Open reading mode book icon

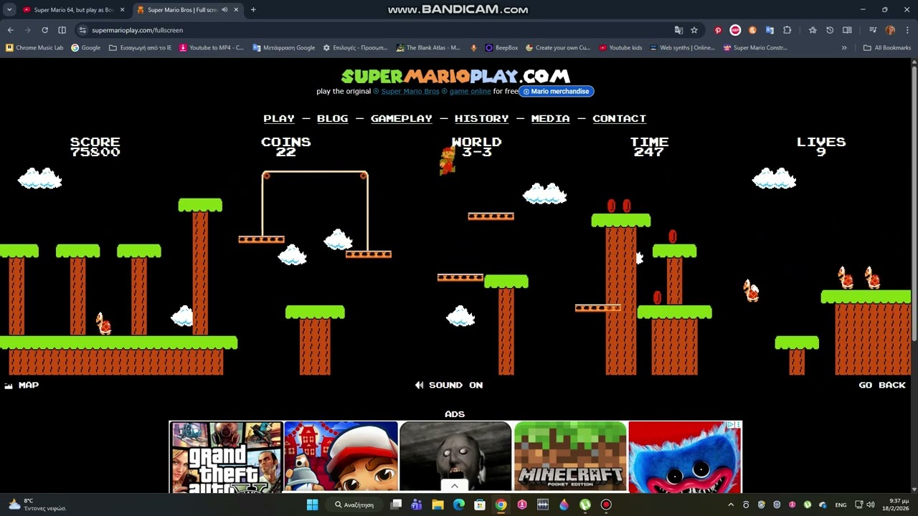click(847, 30)
